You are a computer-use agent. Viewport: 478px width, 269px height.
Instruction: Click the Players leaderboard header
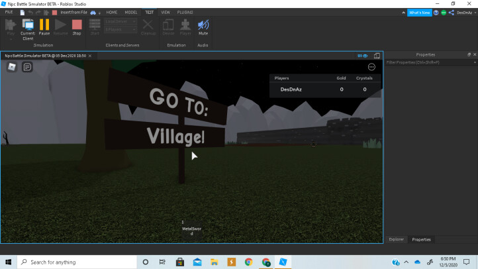pos(281,78)
